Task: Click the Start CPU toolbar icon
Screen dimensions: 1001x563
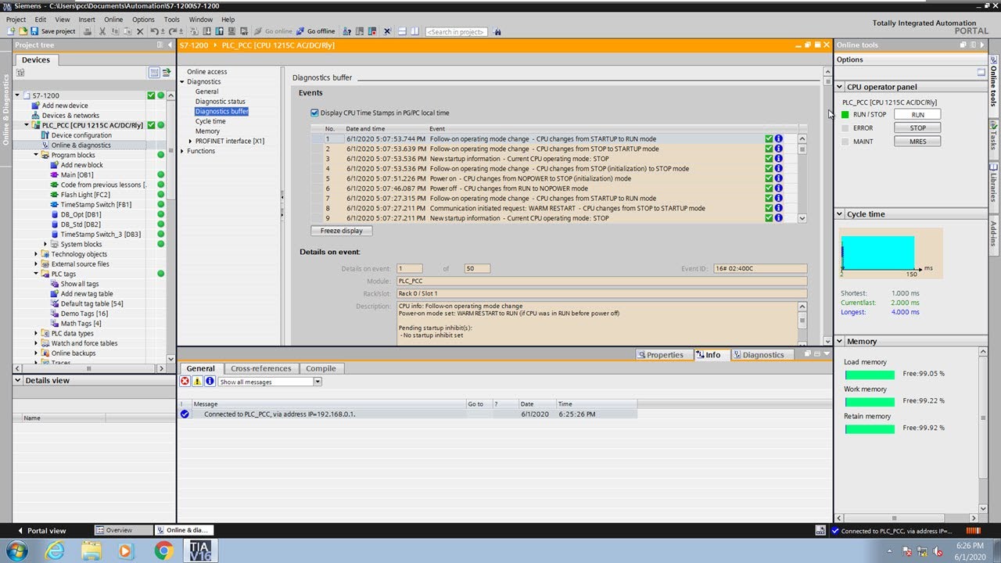Action: (360, 31)
